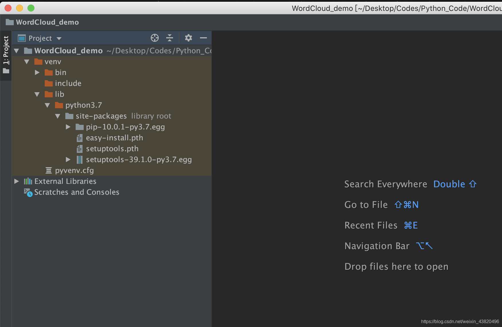Select the lib folder label
Image resolution: width=502 pixels, height=327 pixels.
pos(60,94)
